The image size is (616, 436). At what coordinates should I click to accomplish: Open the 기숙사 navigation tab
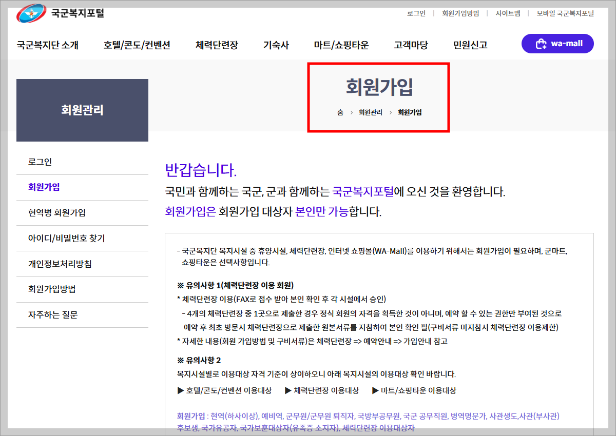tap(276, 45)
